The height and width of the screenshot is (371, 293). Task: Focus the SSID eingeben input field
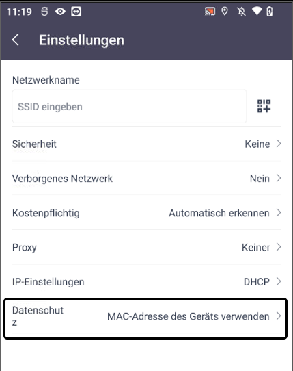[129, 106]
